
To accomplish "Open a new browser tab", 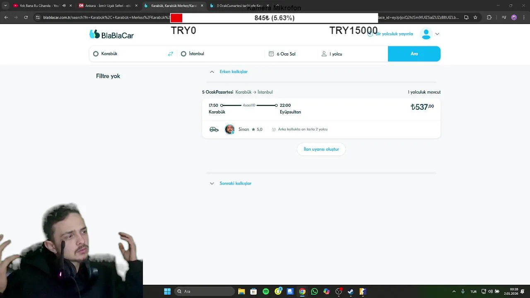I will click(x=277, y=6).
